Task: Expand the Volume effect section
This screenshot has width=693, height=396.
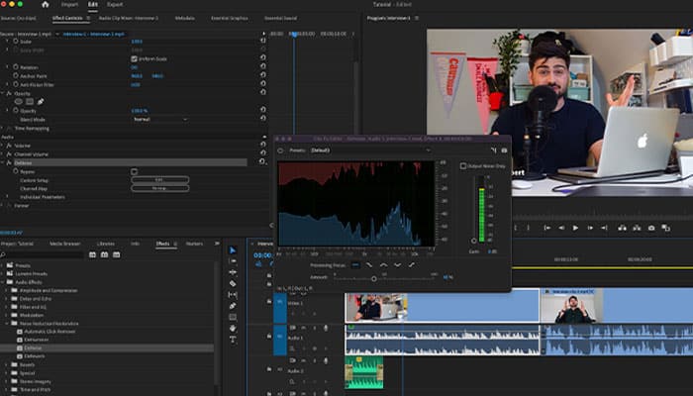Action: 2,146
